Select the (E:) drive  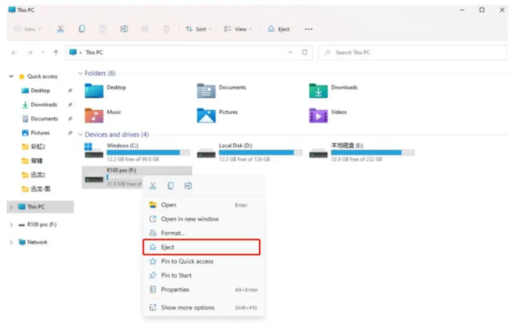(x=362, y=152)
